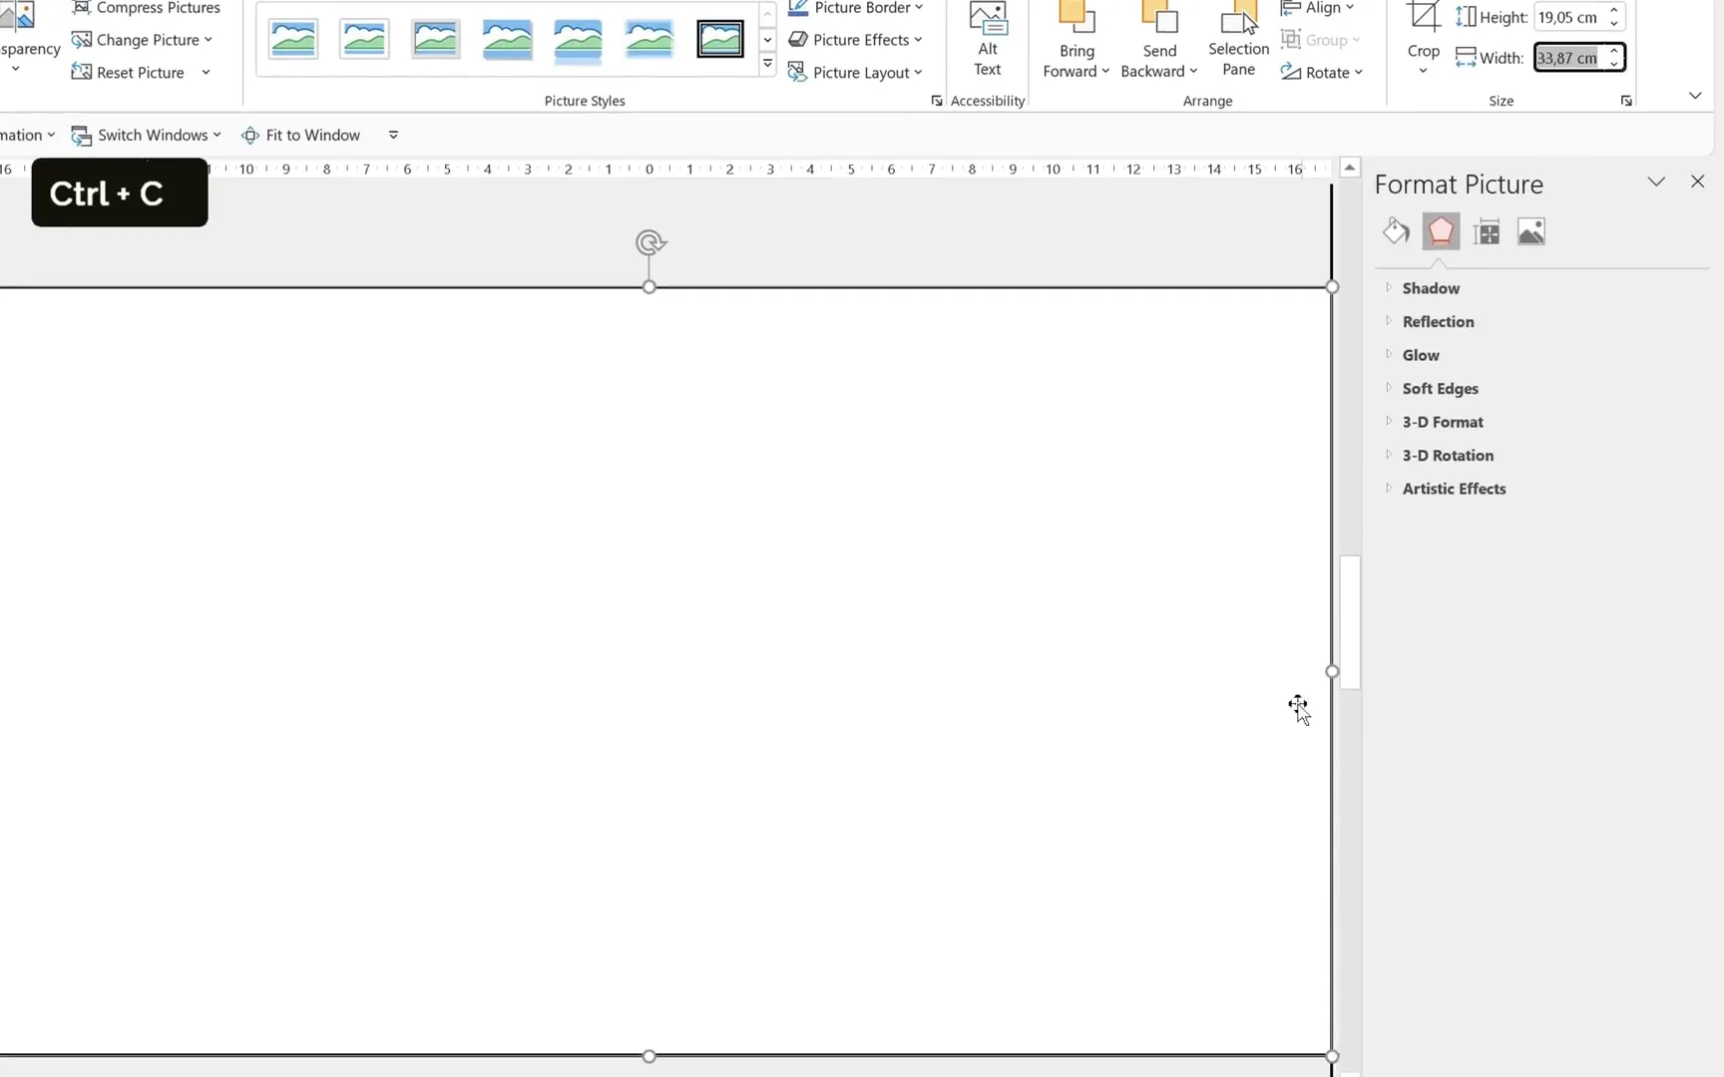
Task: Click the Alt Text button
Action: coord(988,40)
